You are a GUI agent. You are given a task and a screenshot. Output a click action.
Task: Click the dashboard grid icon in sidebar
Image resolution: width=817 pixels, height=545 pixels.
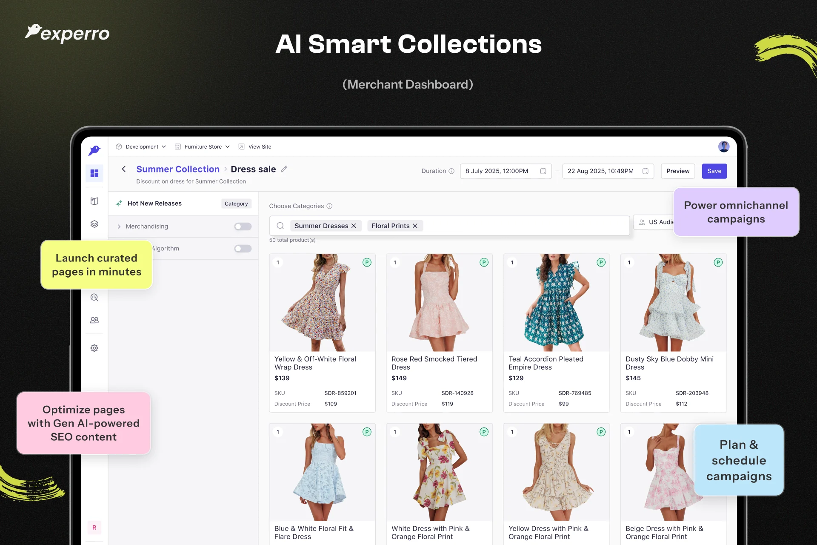[x=94, y=173]
